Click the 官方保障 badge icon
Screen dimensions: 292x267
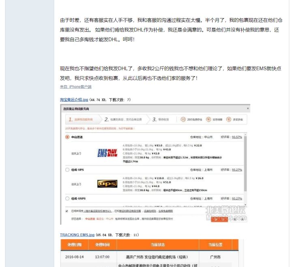(208, 120)
